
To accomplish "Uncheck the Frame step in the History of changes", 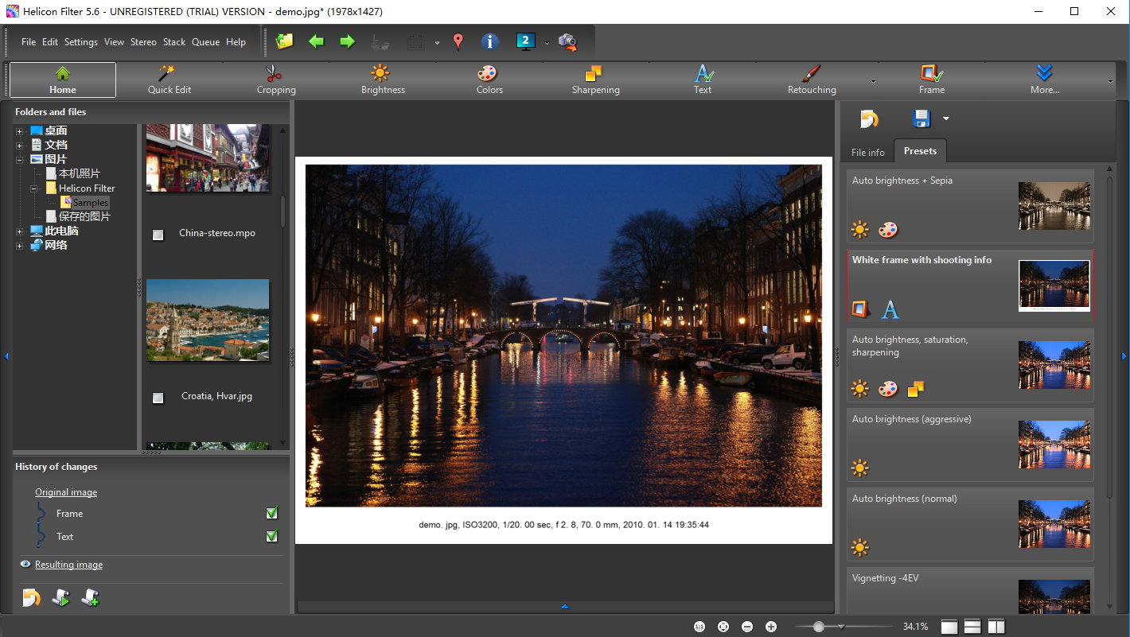I will point(272,514).
